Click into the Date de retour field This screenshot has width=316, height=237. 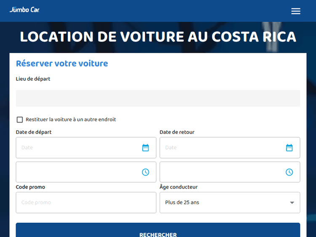pyautogui.click(x=222, y=148)
